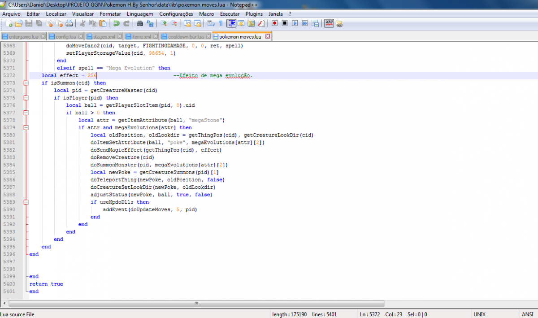Collapse fold at line 5375 isPlayer

point(26,98)
